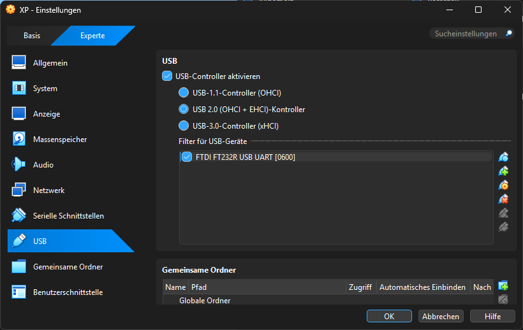The height and width of the screenshot is (330, 523).
Task: Go to Netzwerk settings
Action: (x=48, y=190)
